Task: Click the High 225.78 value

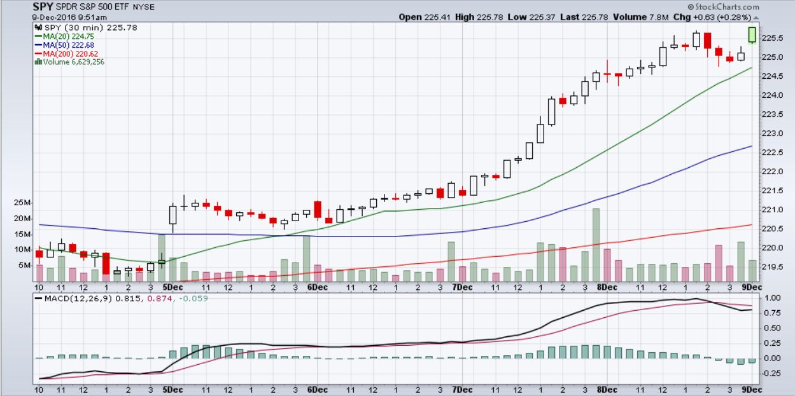Action: [x=479, y=17]
